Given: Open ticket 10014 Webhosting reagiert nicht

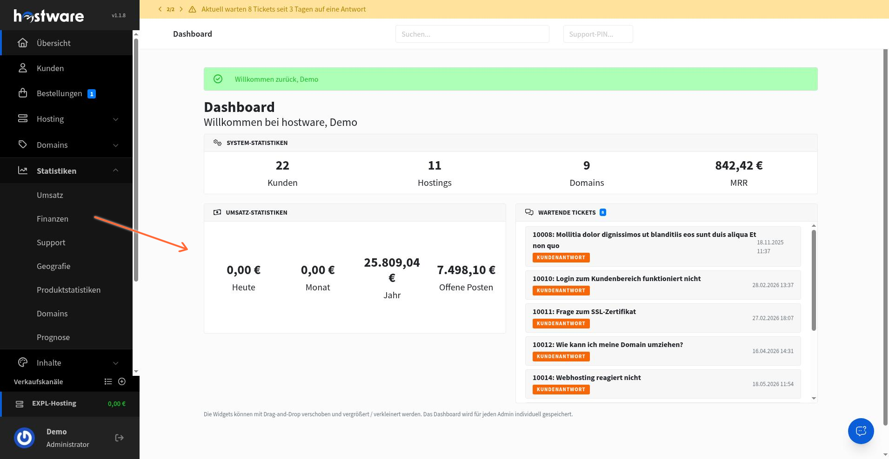Looking at the screenshot, I should point(663,384).
